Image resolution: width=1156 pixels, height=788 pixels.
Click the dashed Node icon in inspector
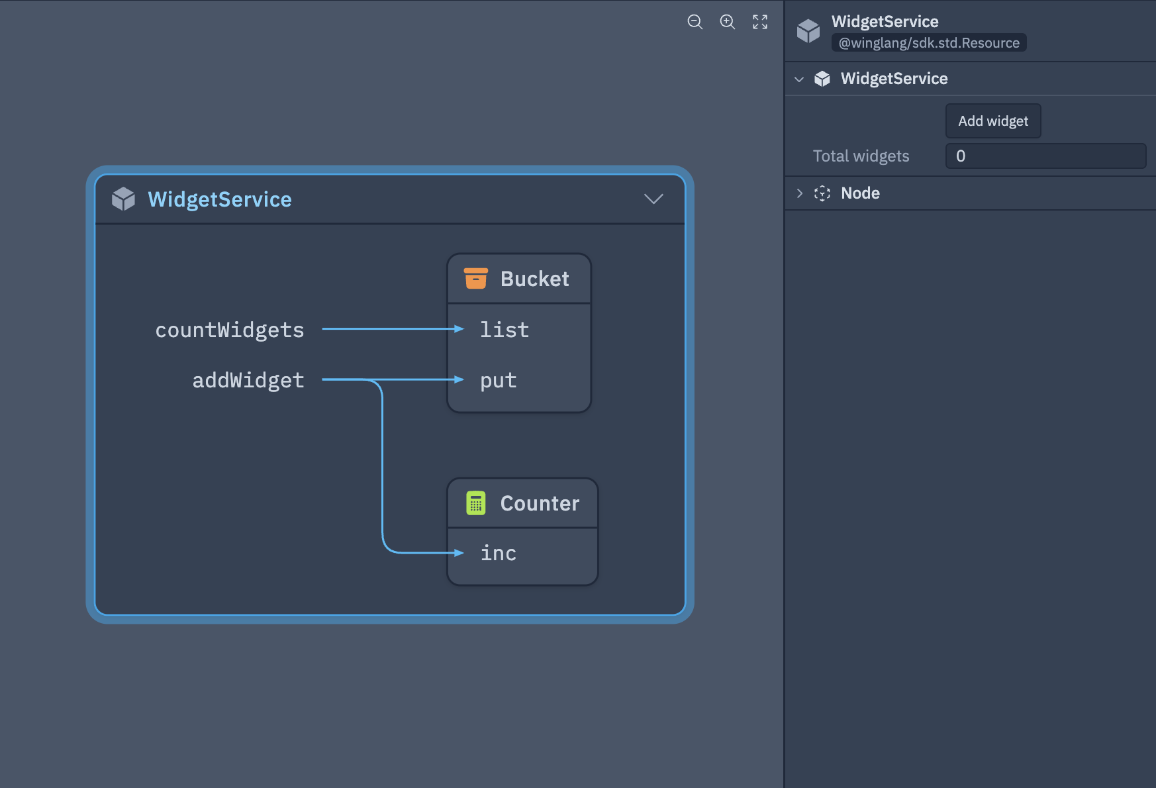822,193
